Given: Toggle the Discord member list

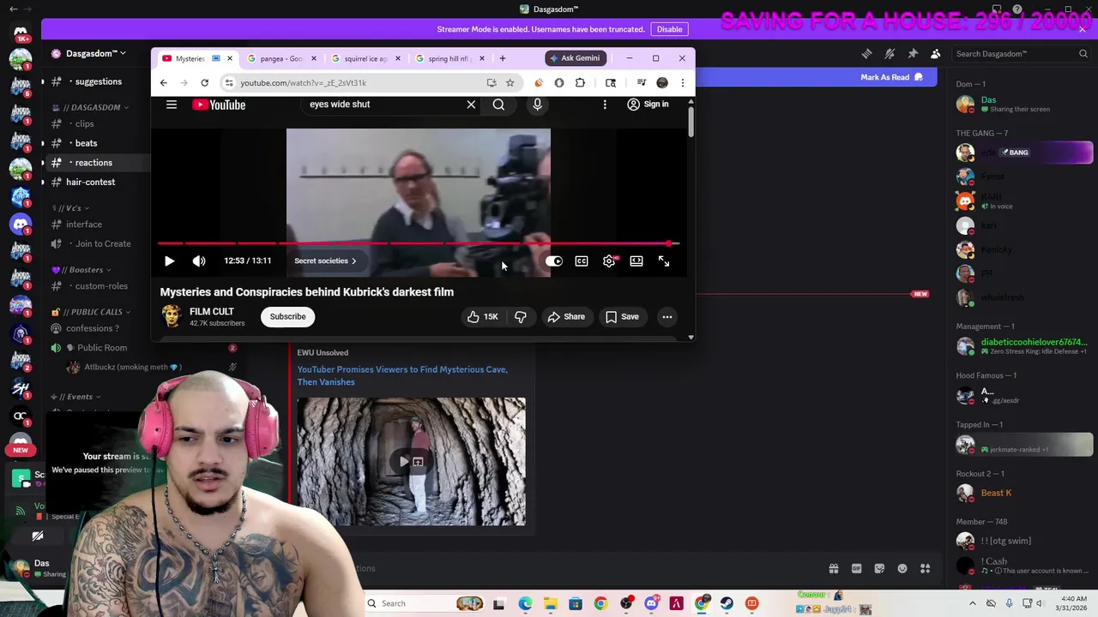Looking at the screenshot, I should click(x=936, y=53).
